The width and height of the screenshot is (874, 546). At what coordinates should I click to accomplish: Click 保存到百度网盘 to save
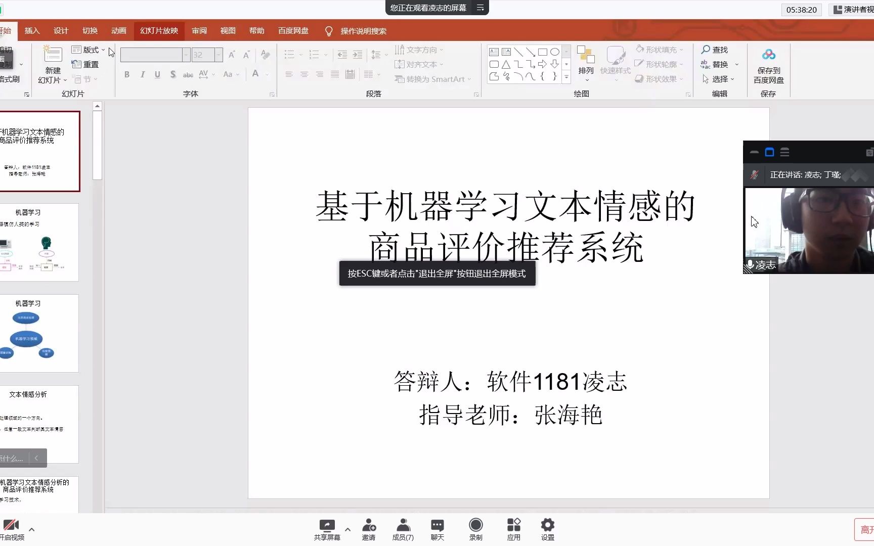768,66
